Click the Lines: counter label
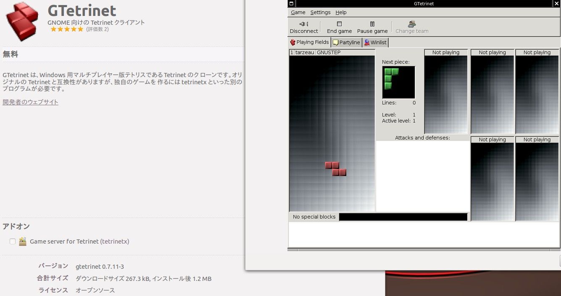This screenshot has width=561, height=296. pos(389,103)
